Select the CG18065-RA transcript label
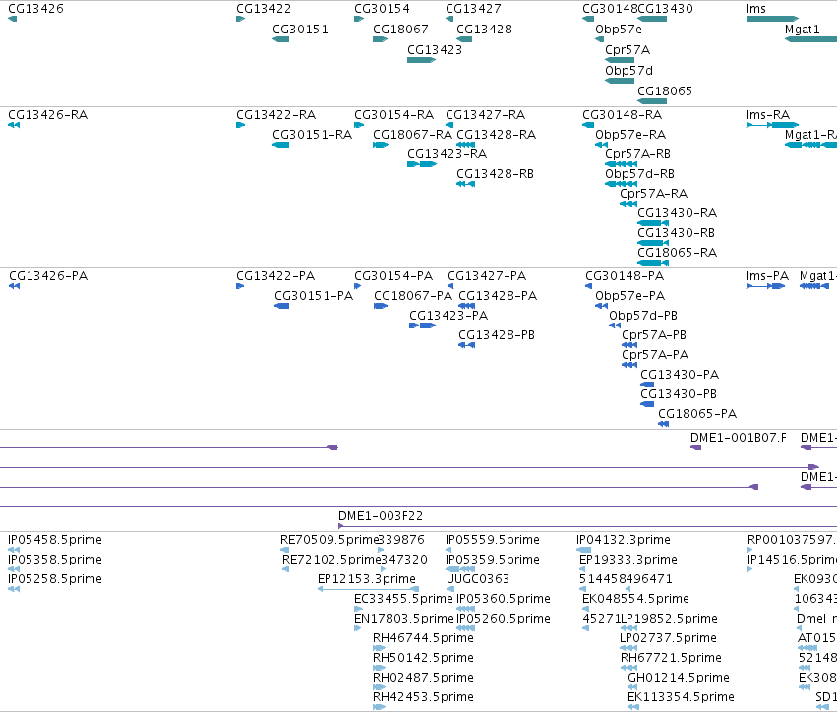This screenshot has width=837, height=712. pos(677,253)
